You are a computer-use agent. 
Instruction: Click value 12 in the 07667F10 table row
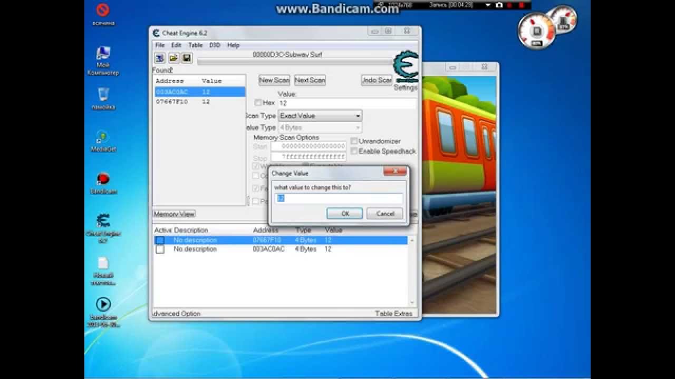(328, 240)
